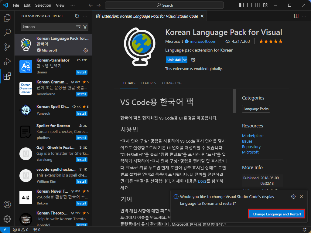Install Korean Grammar Checker extension

point(81,94)
